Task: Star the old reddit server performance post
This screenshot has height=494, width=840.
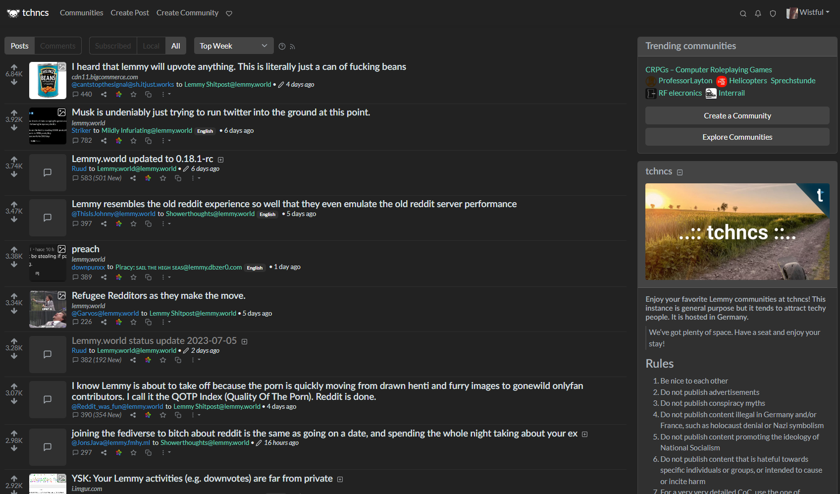Action: click(133, 224)
